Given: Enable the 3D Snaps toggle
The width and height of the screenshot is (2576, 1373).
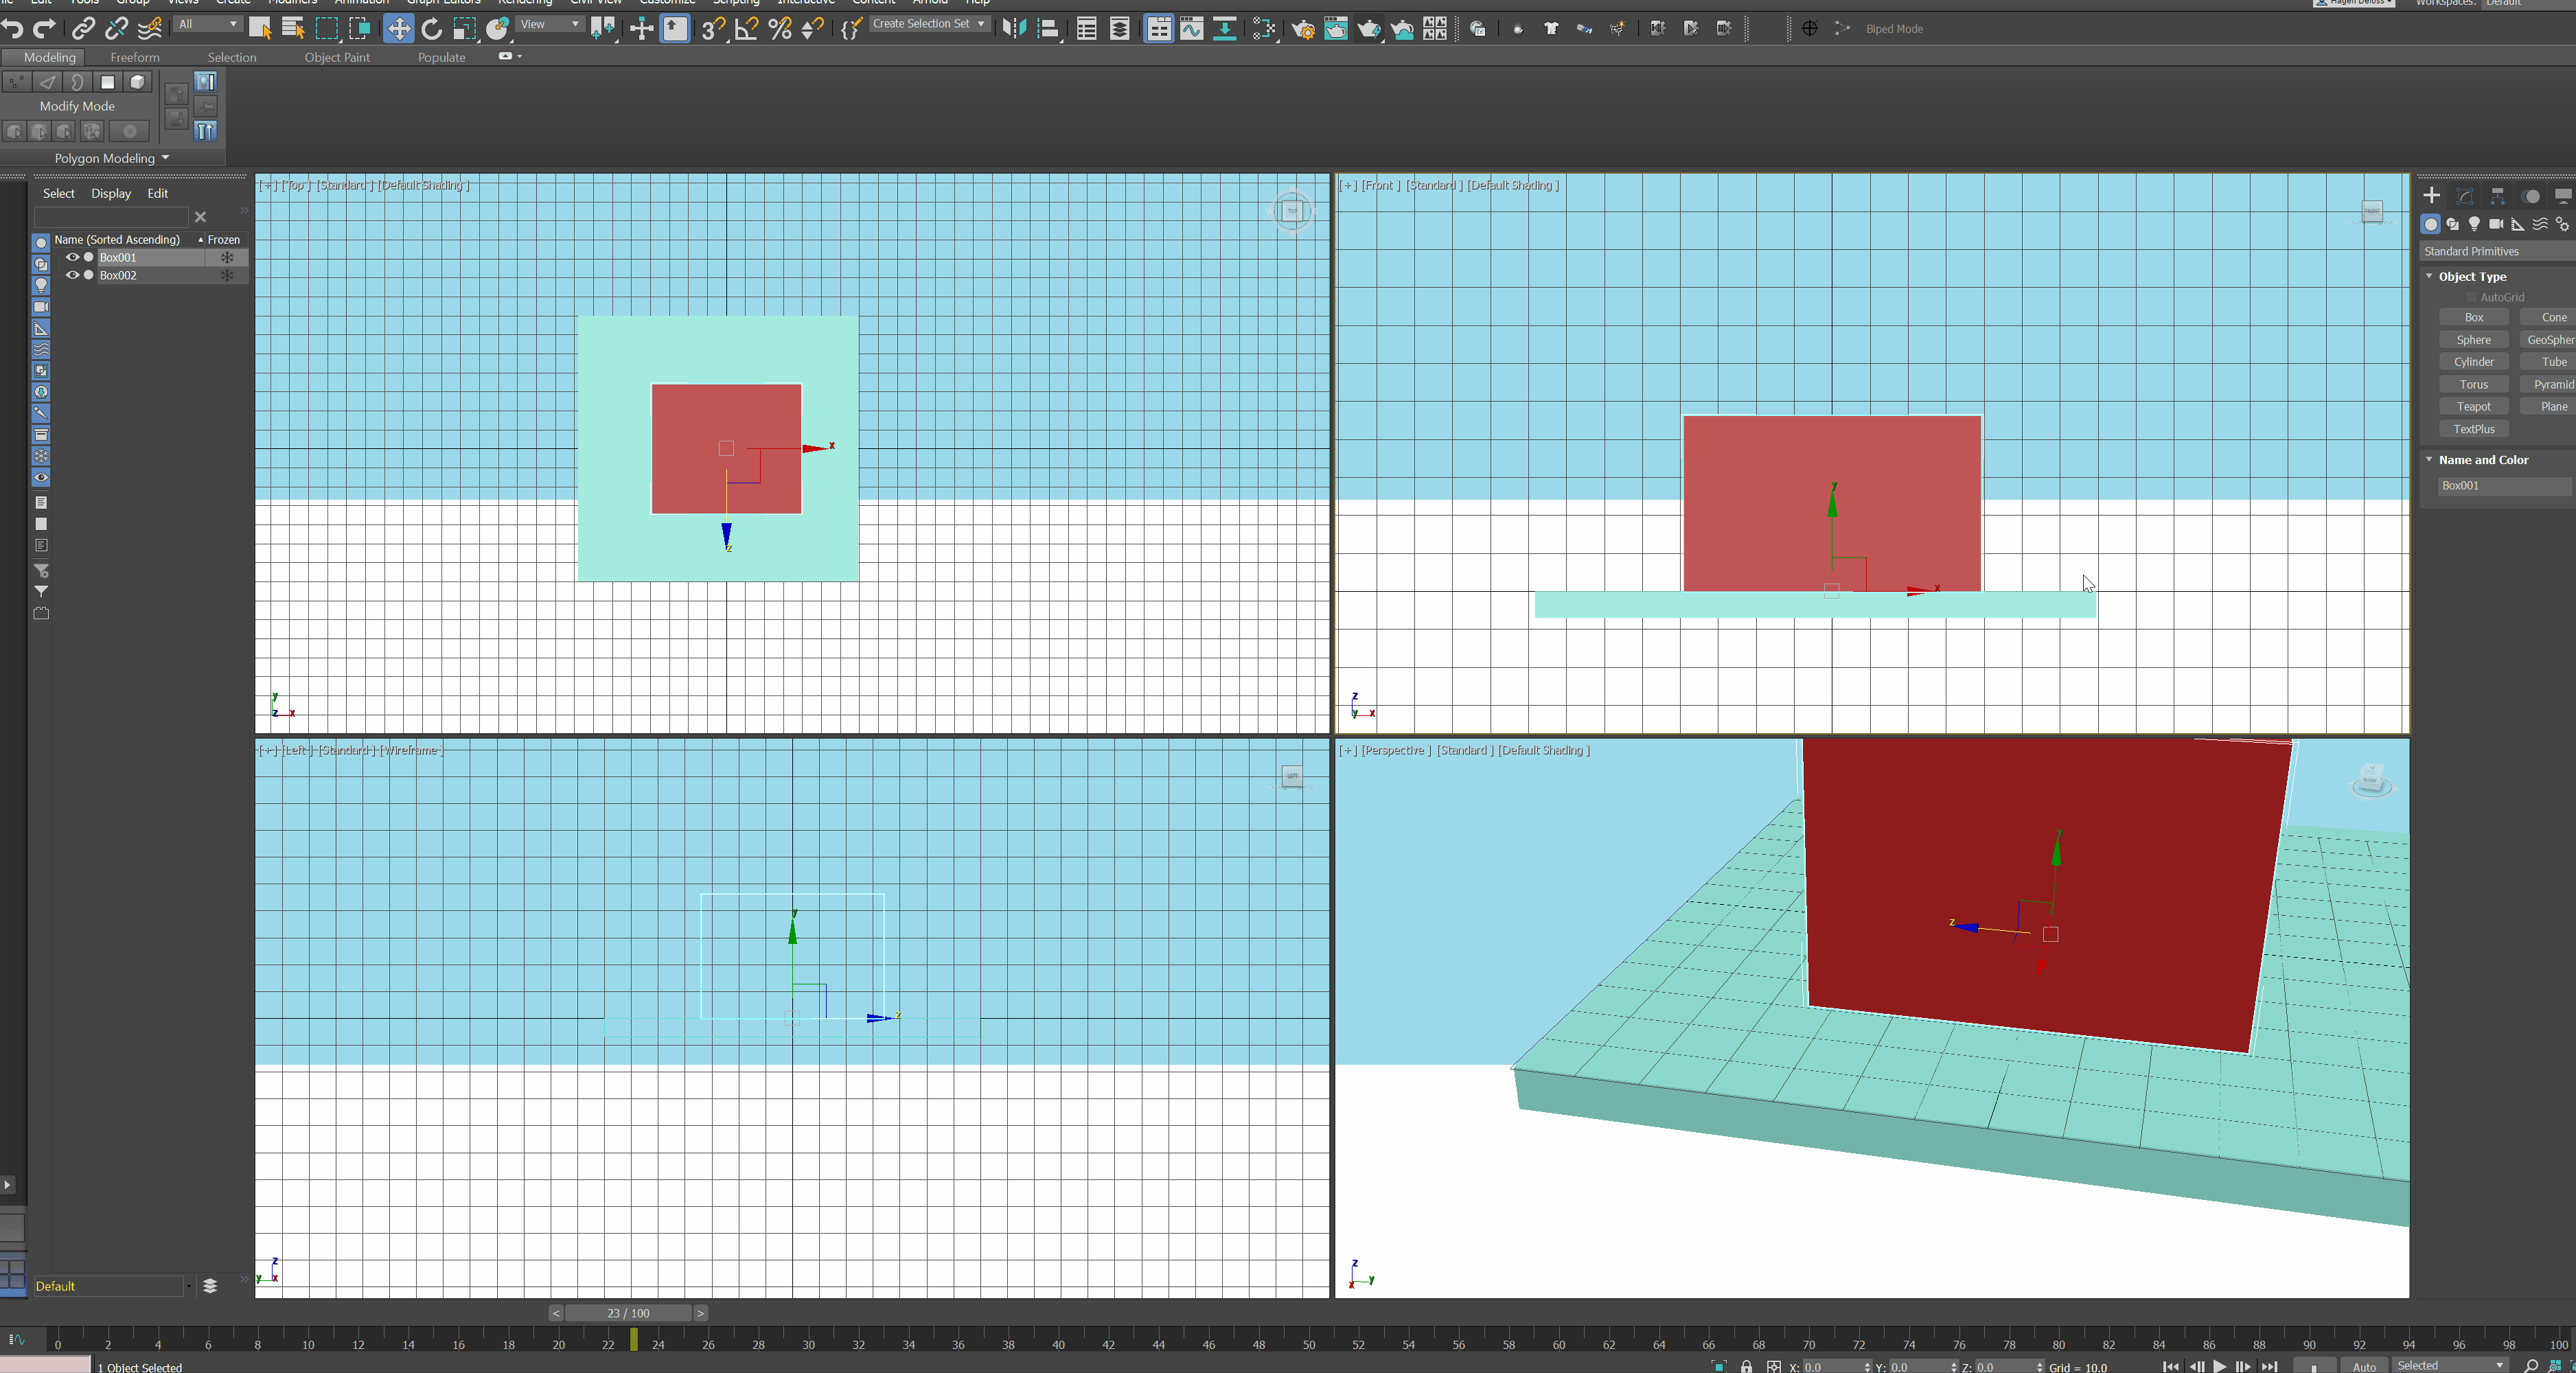Looking at the screenshot, I should (712, 28).
